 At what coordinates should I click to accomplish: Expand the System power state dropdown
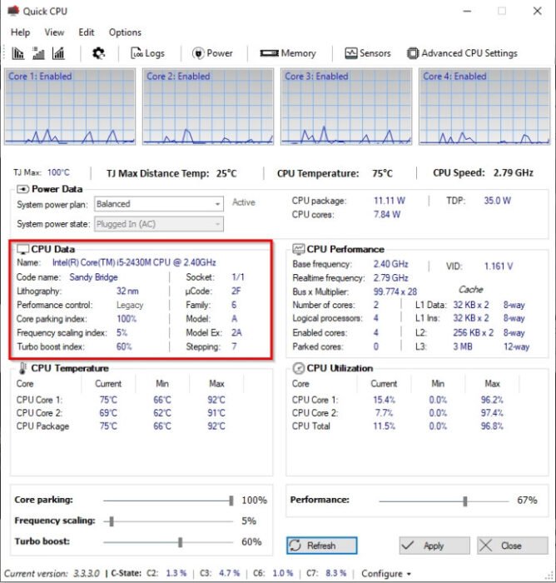coord(159,224)
